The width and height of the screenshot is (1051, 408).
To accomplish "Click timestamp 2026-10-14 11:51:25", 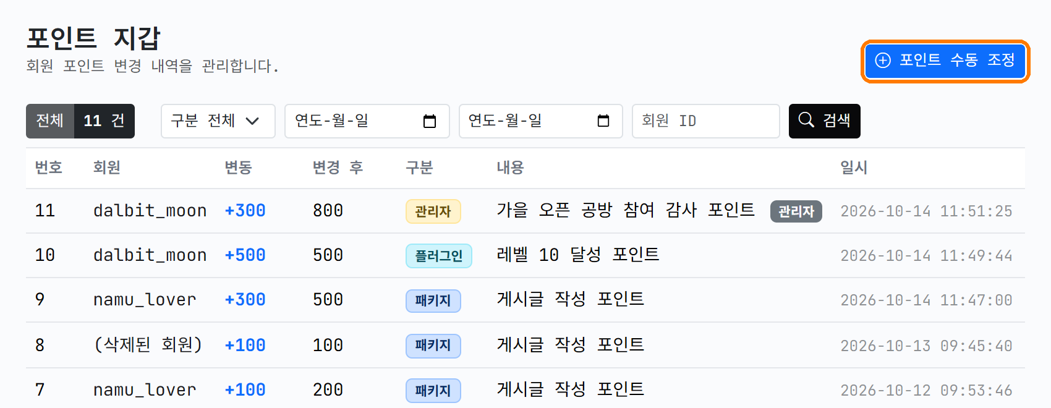I will pos(926,211).
